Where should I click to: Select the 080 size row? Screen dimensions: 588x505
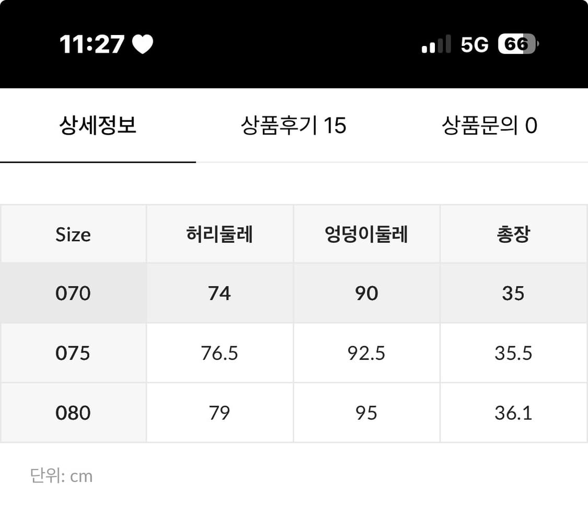click(x=73, y=413)
